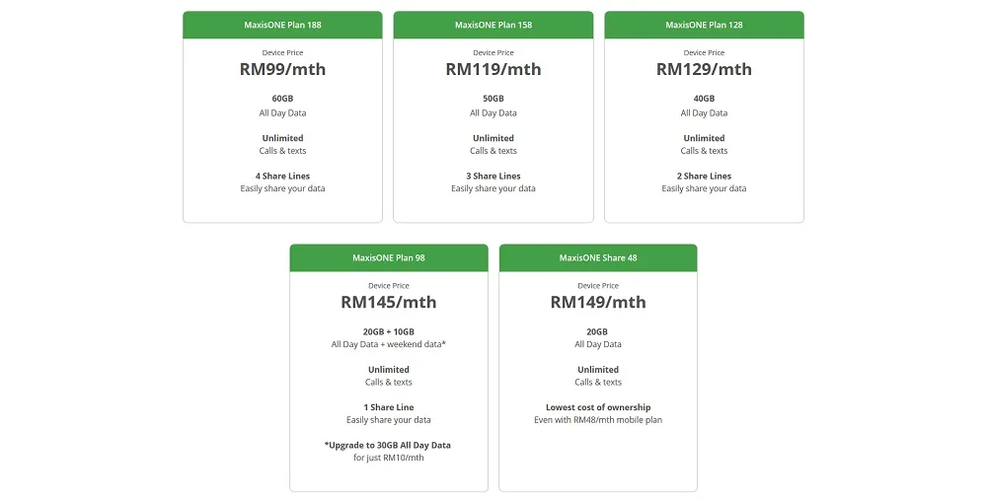Viewport: 987px width, 500px height.
Task: Click the 3 Share Lines text
Action: [x=493, y=177]
